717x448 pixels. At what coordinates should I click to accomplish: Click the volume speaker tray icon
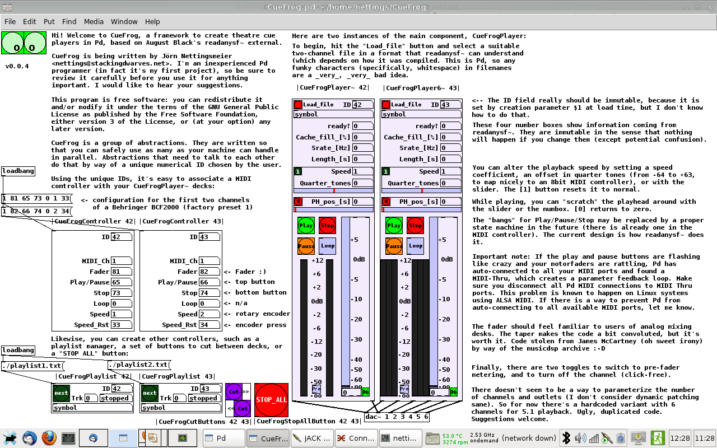pyautogui.click(x=580, y=438)
